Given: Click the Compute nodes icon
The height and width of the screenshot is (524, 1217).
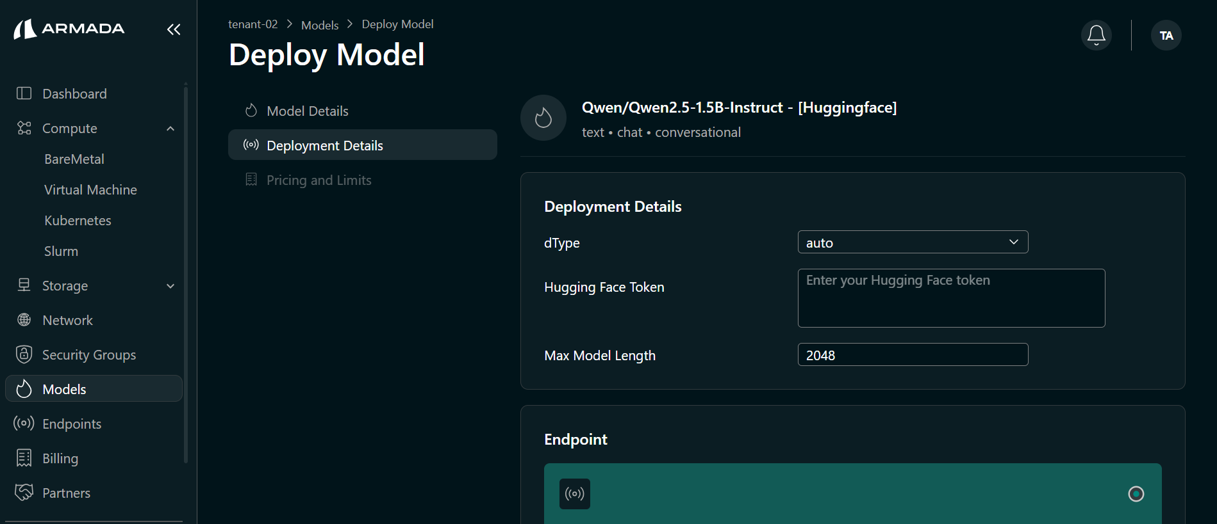Looking at the screenshot, I should [24, 128].
